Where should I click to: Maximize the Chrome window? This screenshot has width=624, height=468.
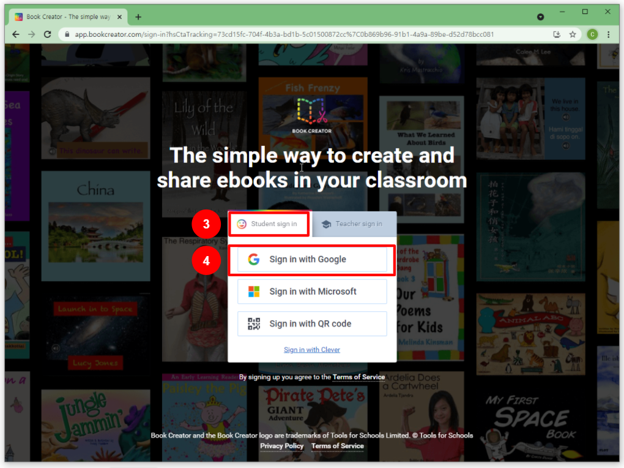point(585,12)
